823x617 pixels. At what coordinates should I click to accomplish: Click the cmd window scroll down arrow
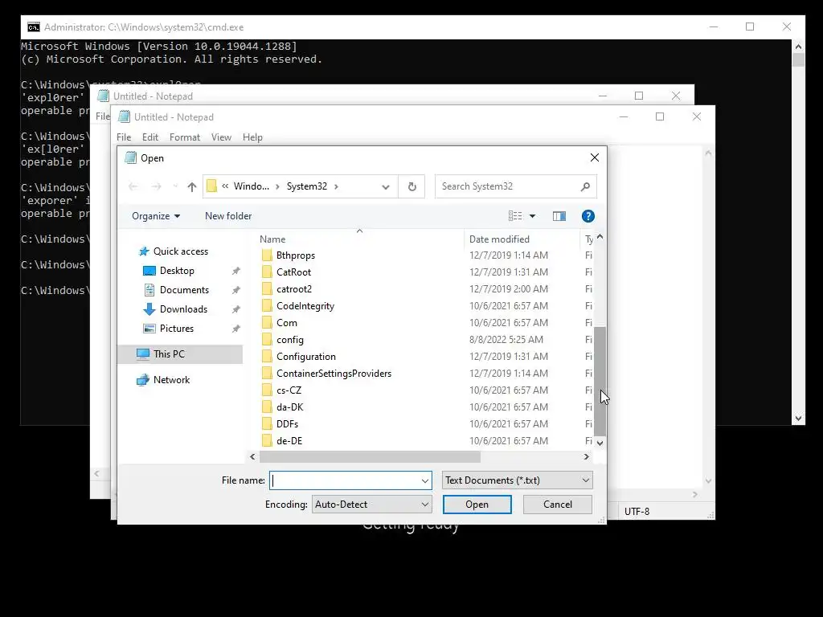(798, 418)
